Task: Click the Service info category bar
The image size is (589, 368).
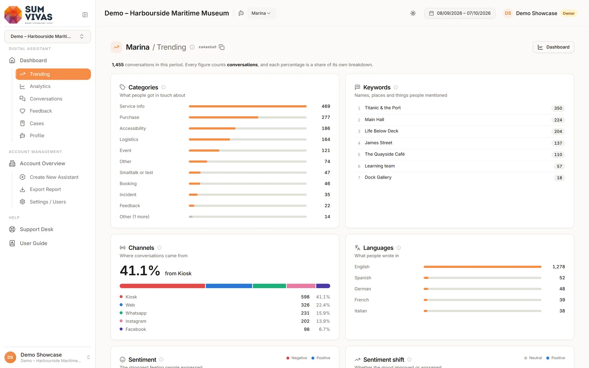Action: coord(248,106)
